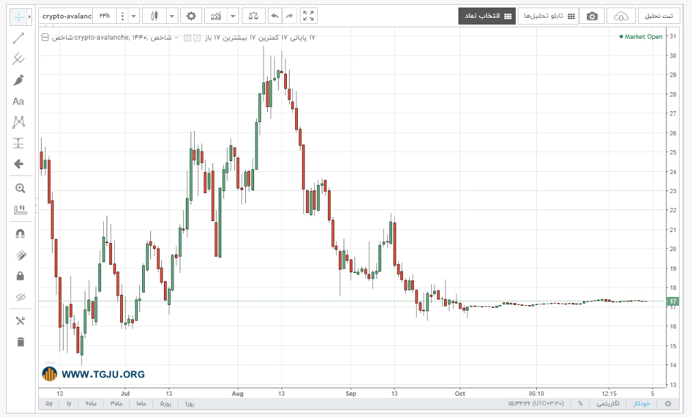The width and height of the screenshot is (692, 417).
Task: Open chart settings gear in top toolbar
Action: pyautogui.click(x=191, y=16)
